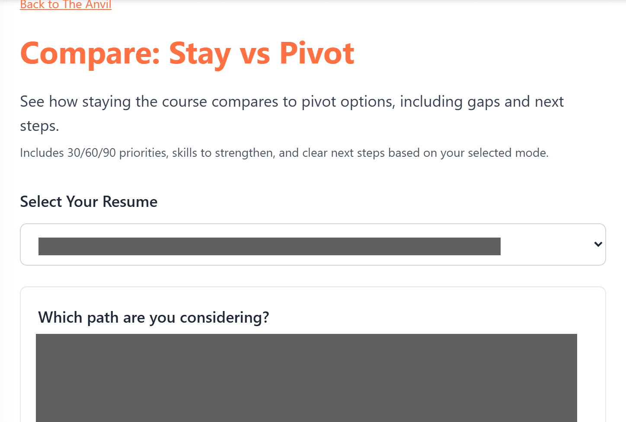This screenshot has height=422, width=626.
Task: Click the Compare: Stay vs Pivot heading
Action: [187, 54]
